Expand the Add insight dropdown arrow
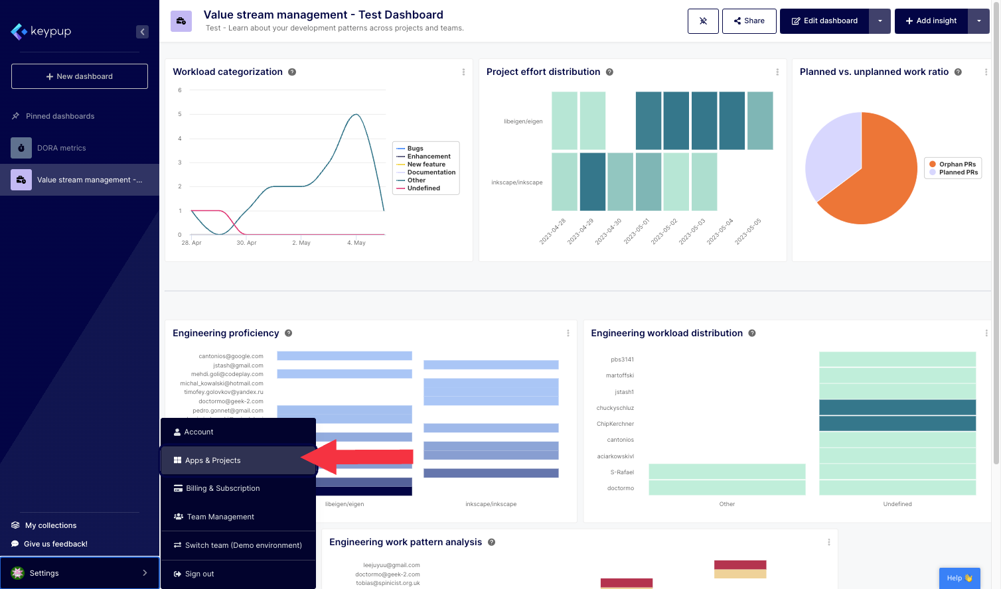1001x589 pixels. [978, 21]
